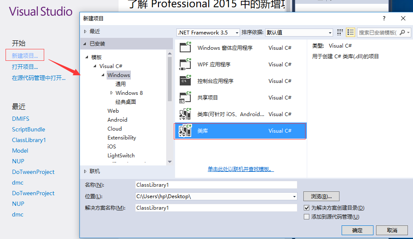Select Android in the template tree

(x=117, y=119)
